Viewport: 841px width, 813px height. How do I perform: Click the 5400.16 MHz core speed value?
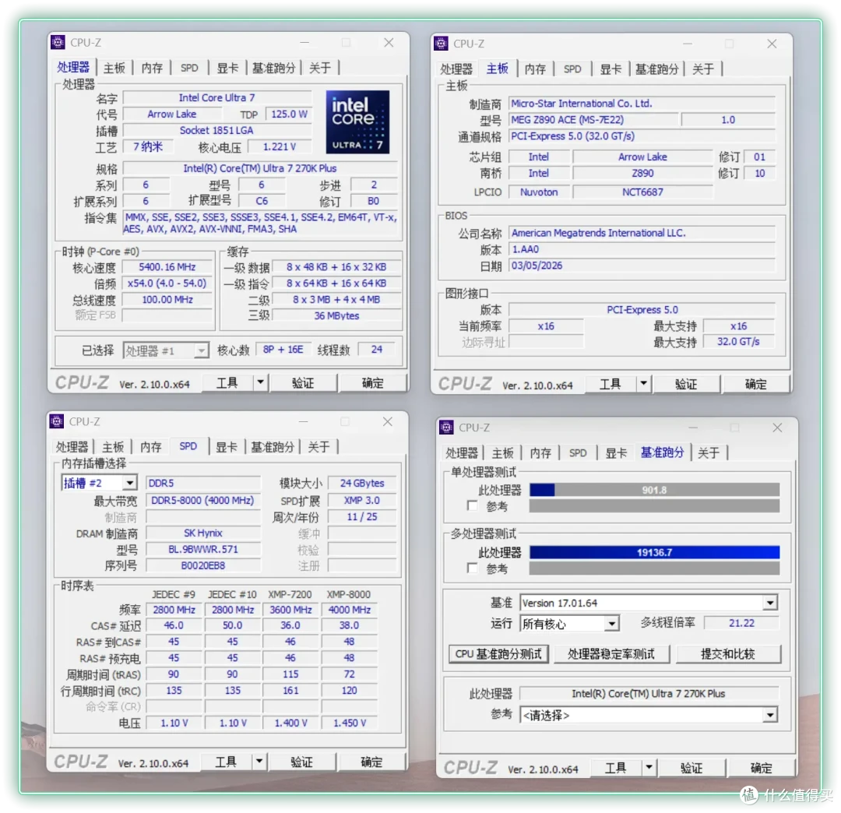(x=167, y=267)
